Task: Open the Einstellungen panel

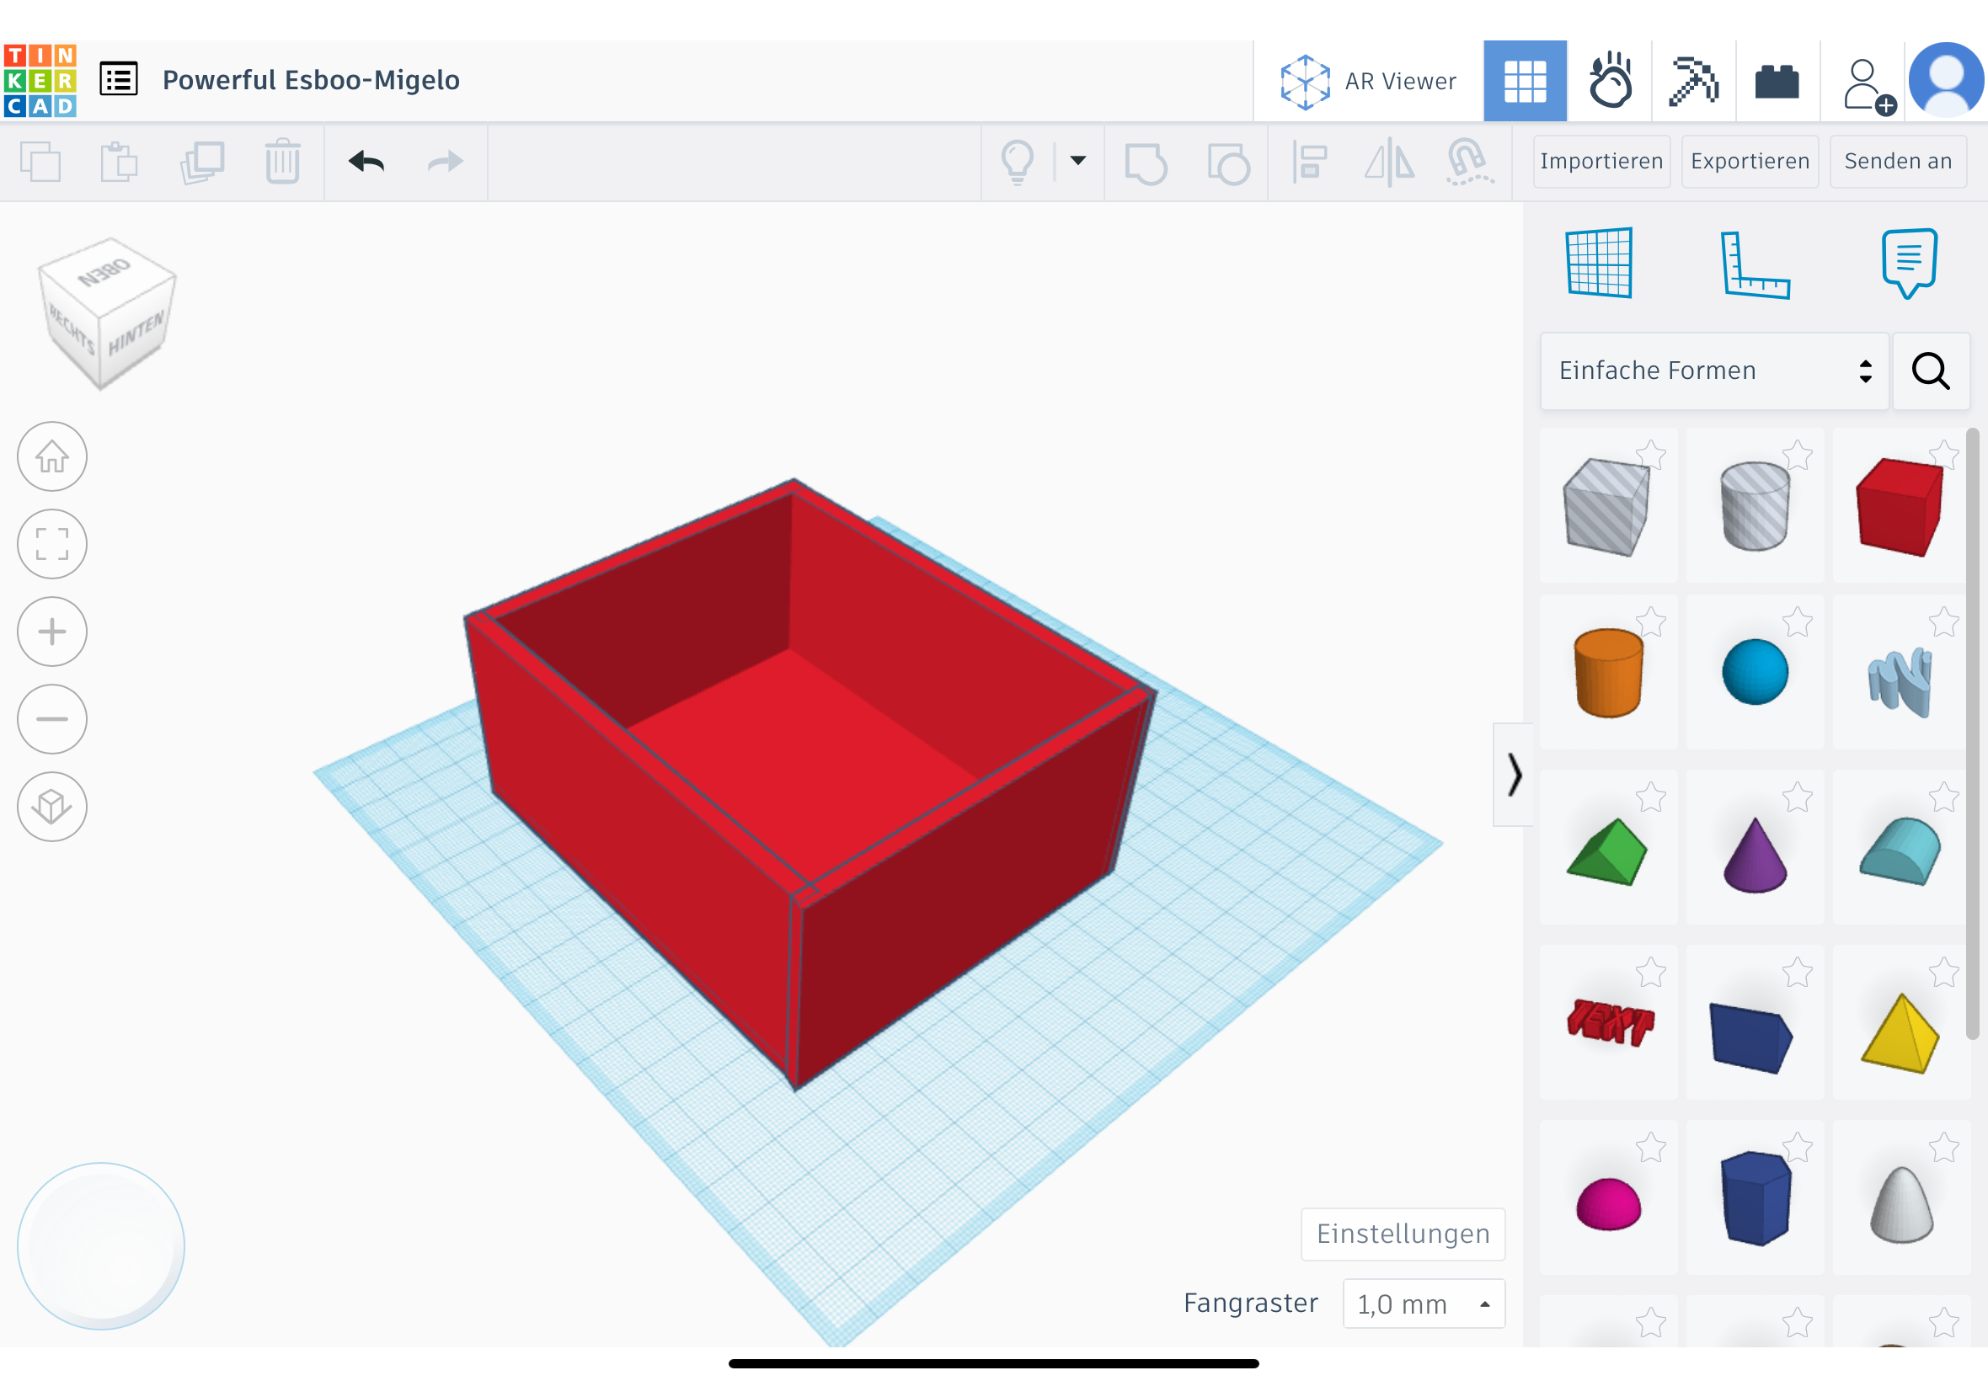Action: click(1403, 1234)
